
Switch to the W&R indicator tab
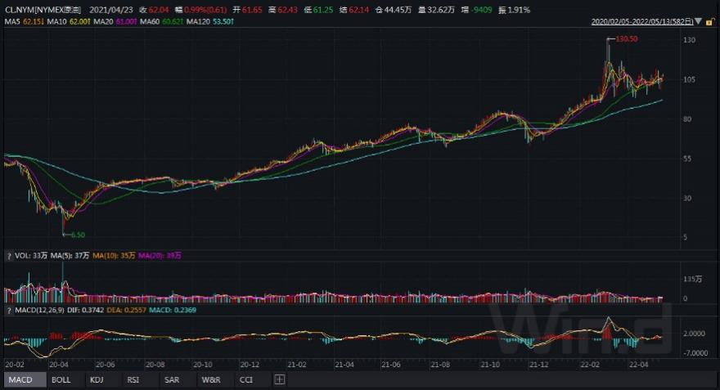(x=211, y=380)
